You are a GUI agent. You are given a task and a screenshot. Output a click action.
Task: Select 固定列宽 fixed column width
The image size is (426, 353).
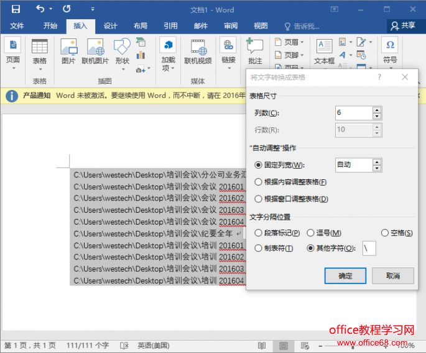[x=280, y=165]
